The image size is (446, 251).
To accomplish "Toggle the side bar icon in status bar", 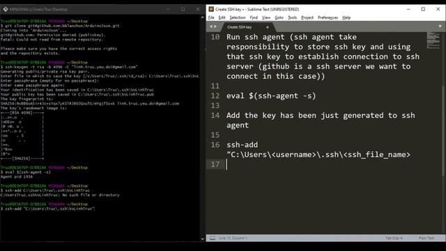I will (212, 238).
